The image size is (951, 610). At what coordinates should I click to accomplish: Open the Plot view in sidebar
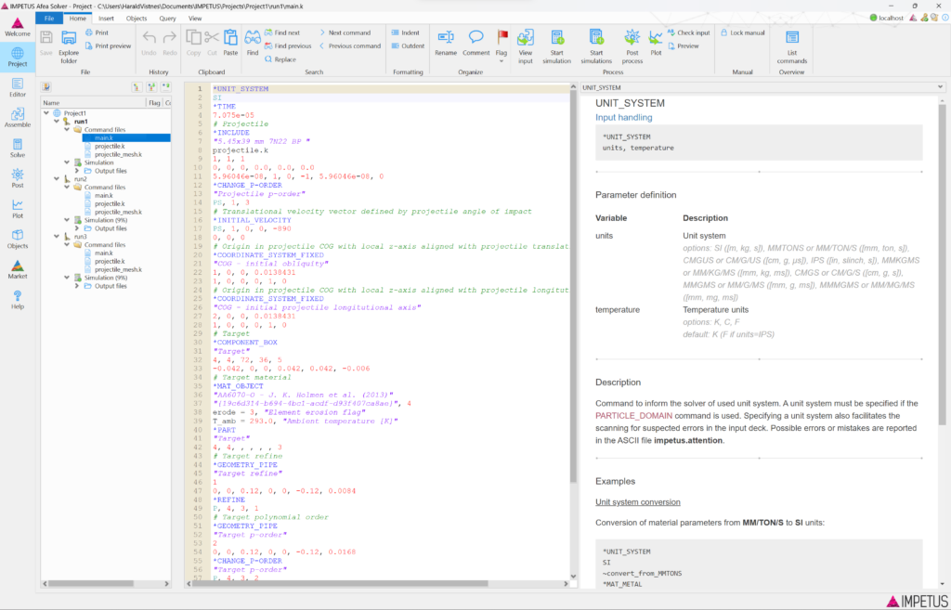(x=17, y=209)
